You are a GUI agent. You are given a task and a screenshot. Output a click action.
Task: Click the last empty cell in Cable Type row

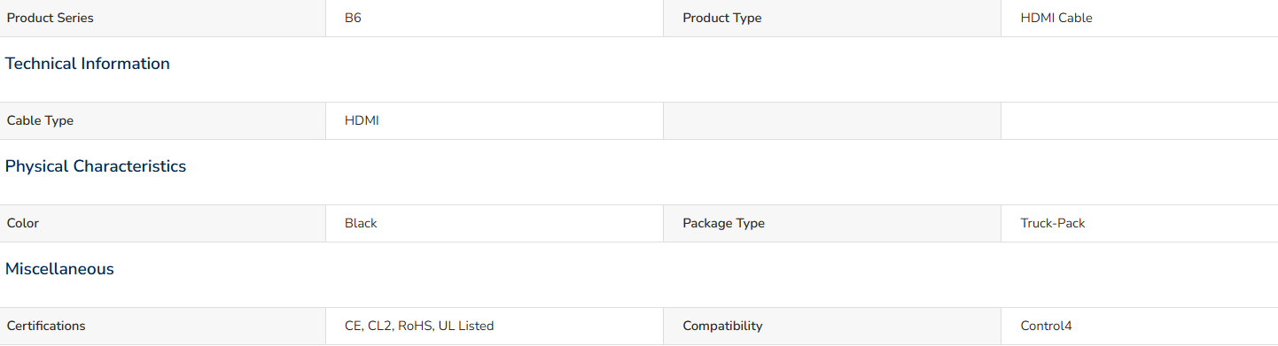tap(1140, 120)
